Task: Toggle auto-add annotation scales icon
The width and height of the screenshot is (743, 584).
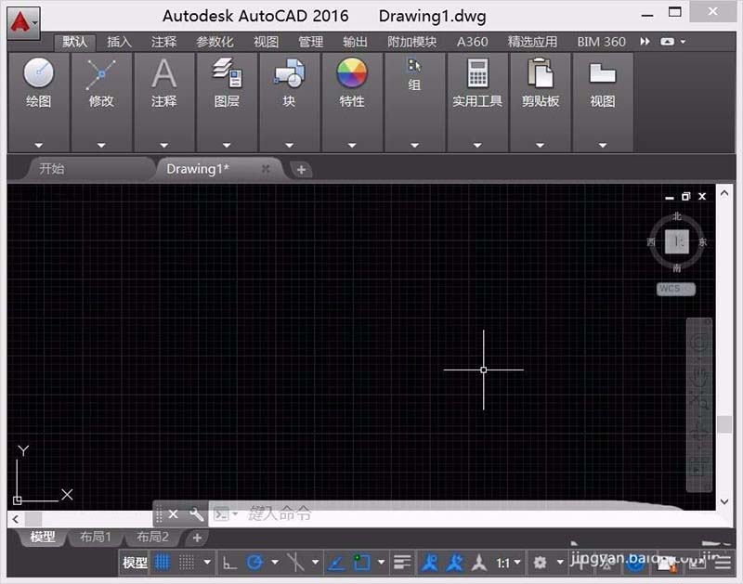Action: click(x=454, y=563)
